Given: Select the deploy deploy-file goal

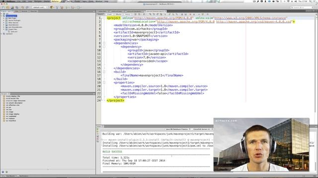Looking at the screenshot, I should (x=13, y=96).
